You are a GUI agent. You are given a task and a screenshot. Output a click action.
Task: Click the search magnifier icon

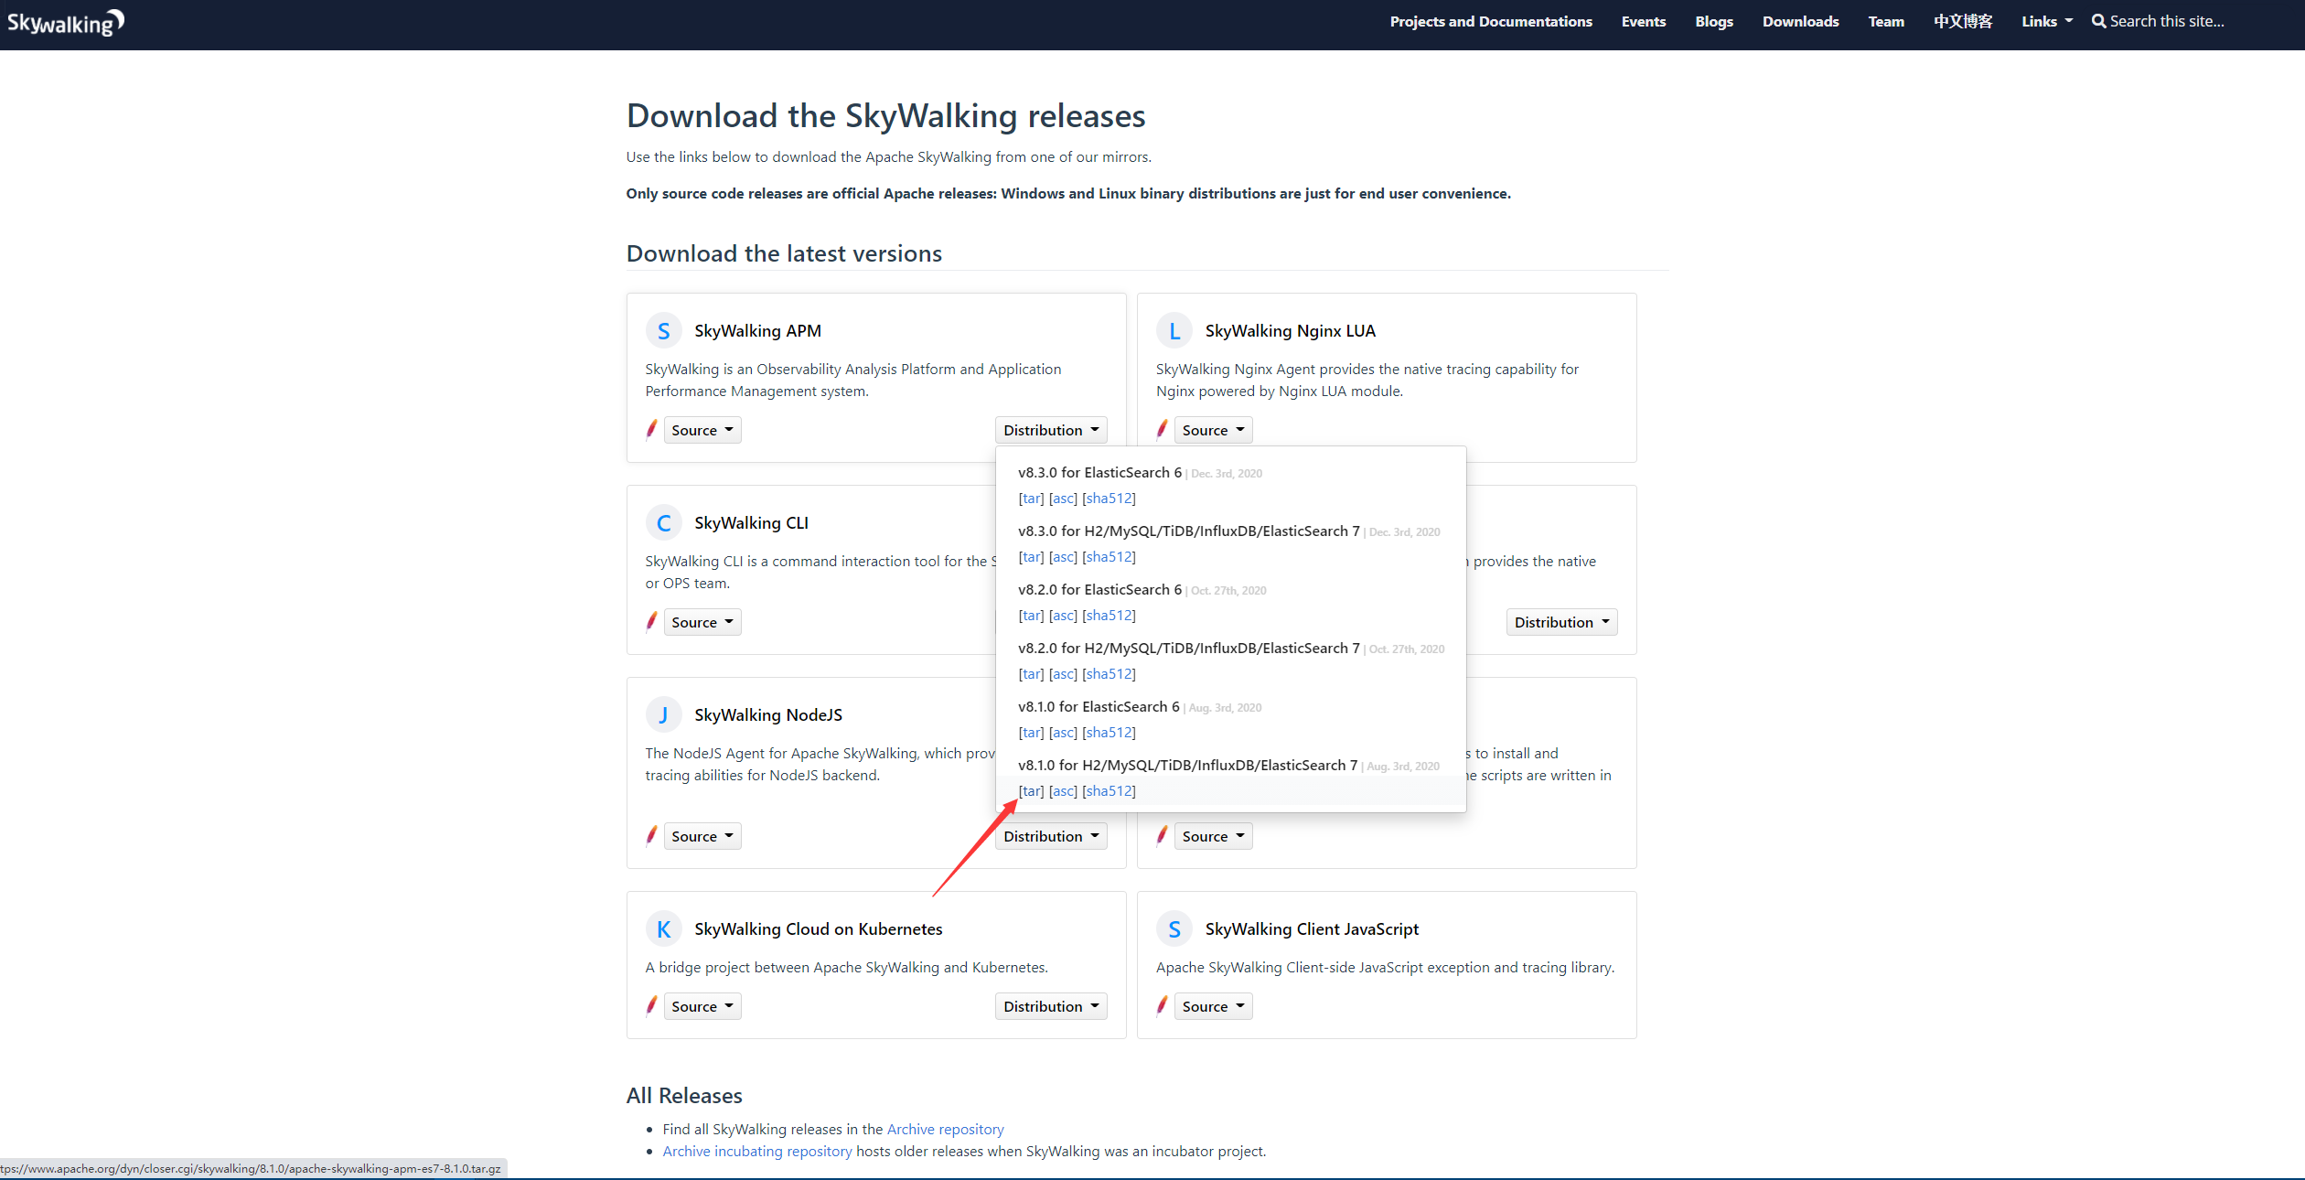[x=2098, y=21]
